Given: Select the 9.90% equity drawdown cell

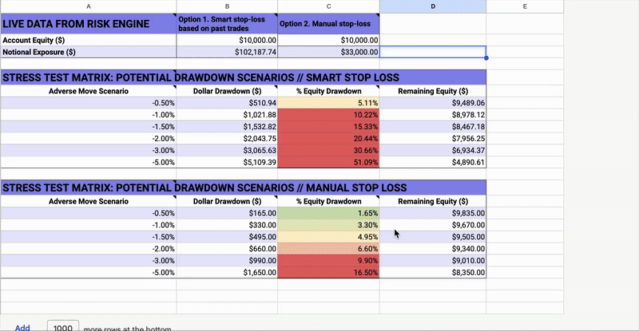Looking at the screenshot, I should [x=328, y=260].
